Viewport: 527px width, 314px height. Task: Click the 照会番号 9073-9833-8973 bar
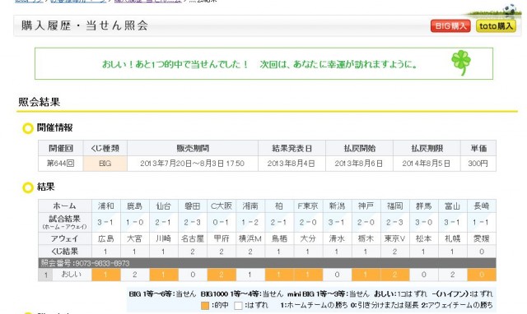point(267,263)
